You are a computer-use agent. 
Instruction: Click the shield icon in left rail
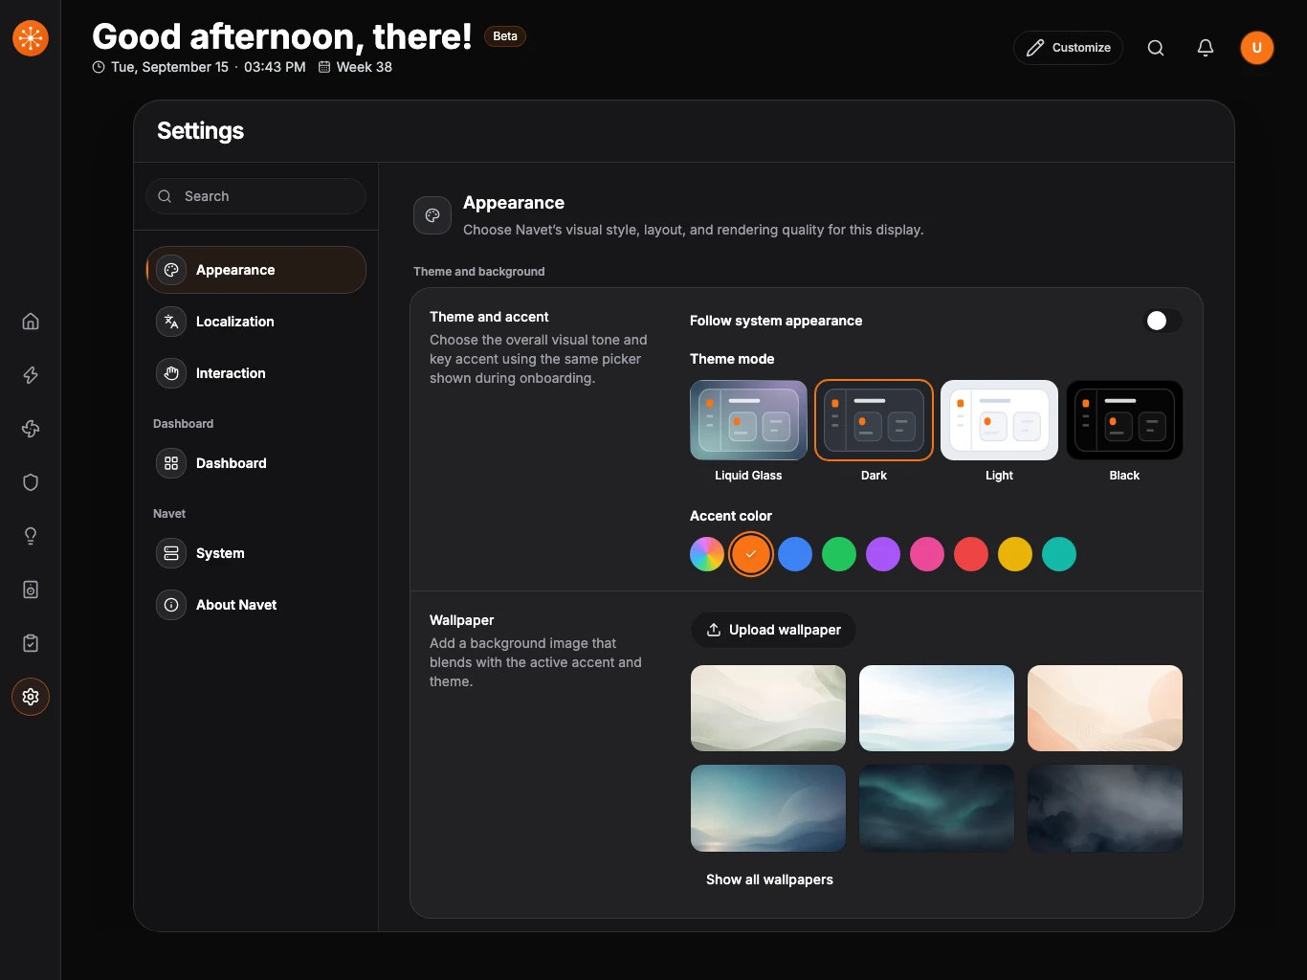pyautogui.click(x=31, y=482)
